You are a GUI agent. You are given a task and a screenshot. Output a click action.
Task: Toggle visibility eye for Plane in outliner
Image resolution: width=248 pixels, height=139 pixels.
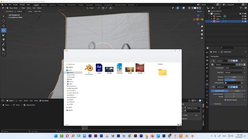243,21
